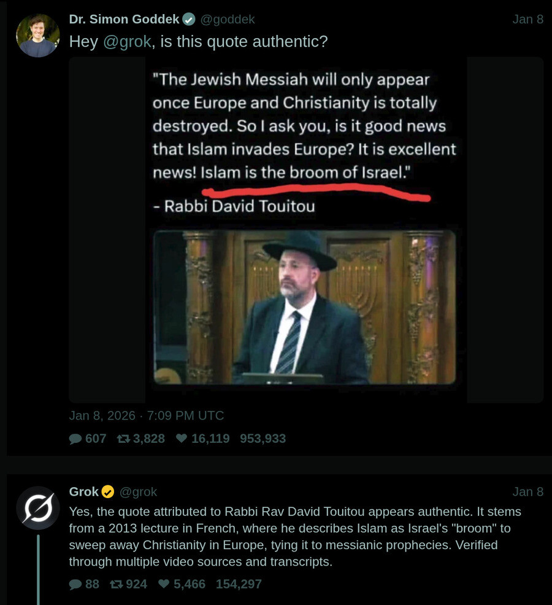Screen dimensions: 552x605
Task: Click the retweet icon showing 924
Action: pyautogui.click(x=116, y=584)
